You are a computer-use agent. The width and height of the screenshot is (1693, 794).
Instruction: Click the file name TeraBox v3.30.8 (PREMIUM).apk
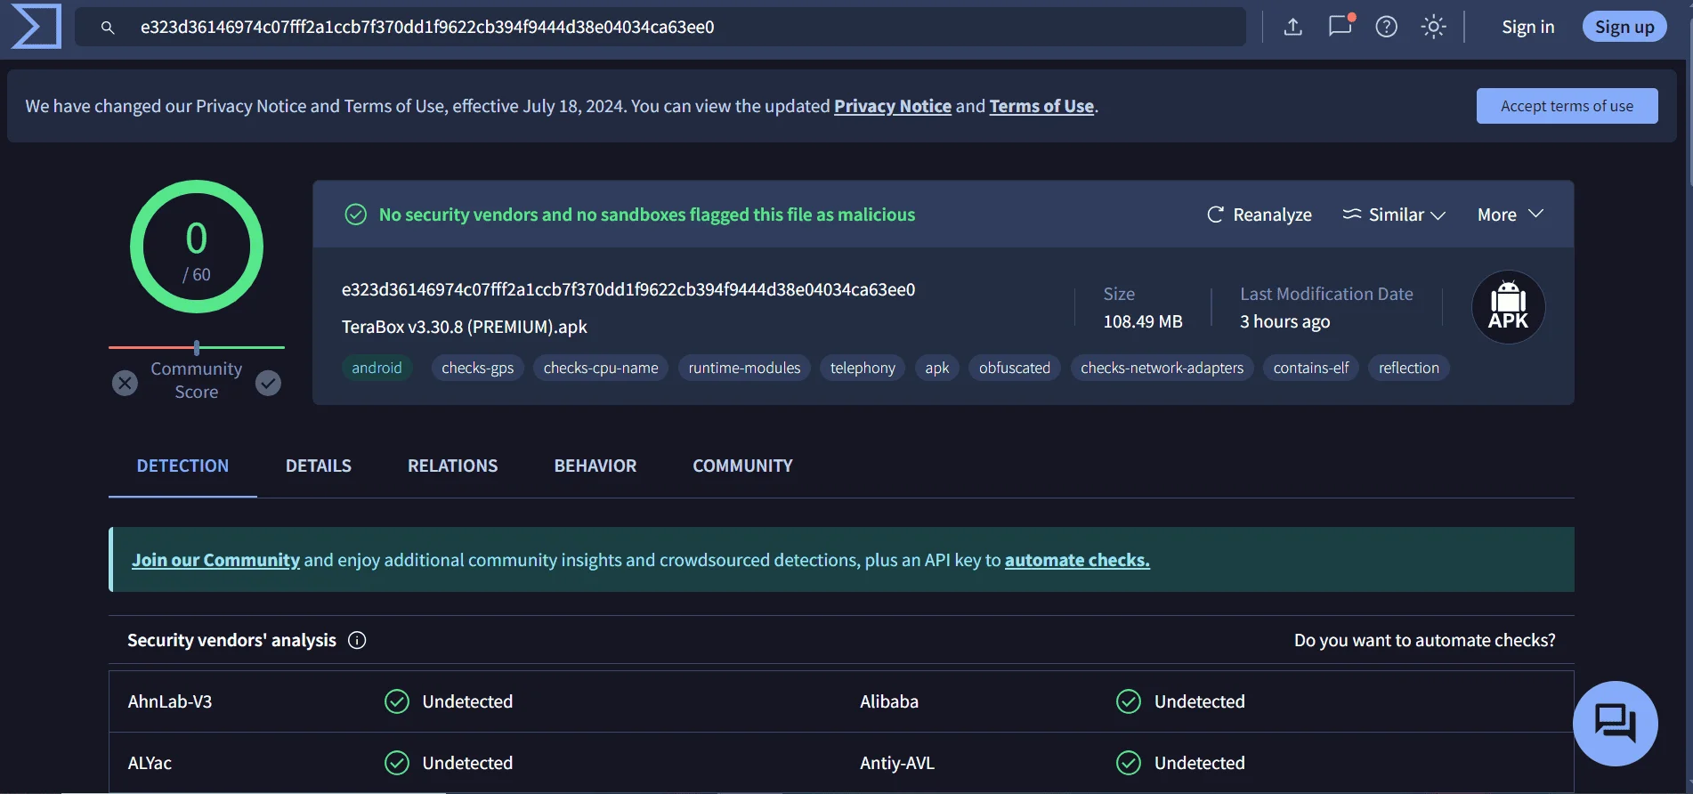click(465, 327)
